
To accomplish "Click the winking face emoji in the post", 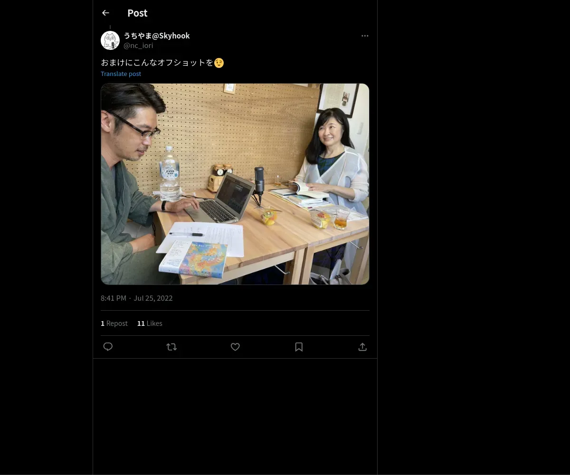I will tap(219, 63).
